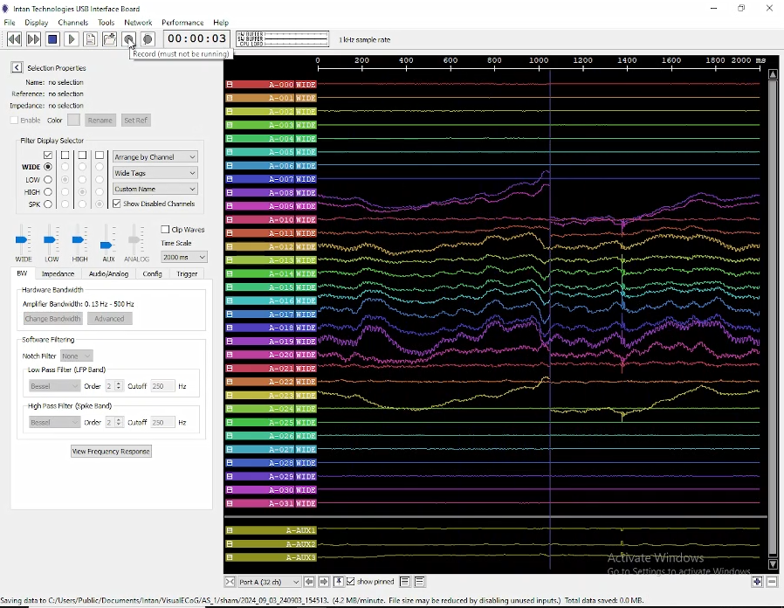Switch to the Impedance tab

tap(58, 273)
